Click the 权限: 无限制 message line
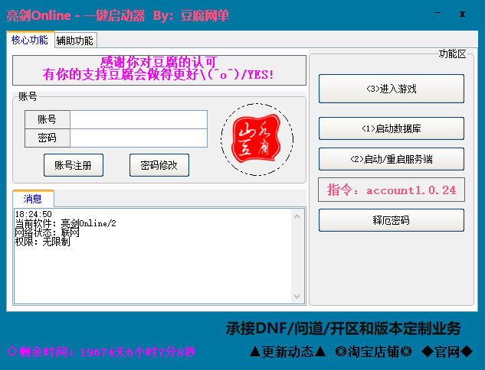 click(x=42, y=242)
